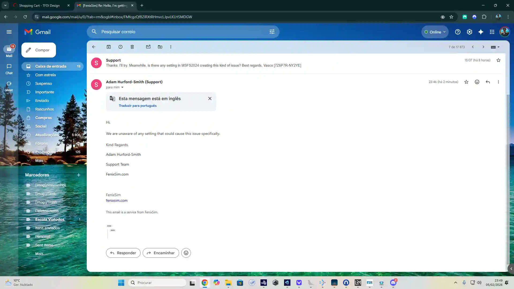Click Traduzir para português link
The height and width of the screenshot is (289, 514).
[x=138, y=106]
